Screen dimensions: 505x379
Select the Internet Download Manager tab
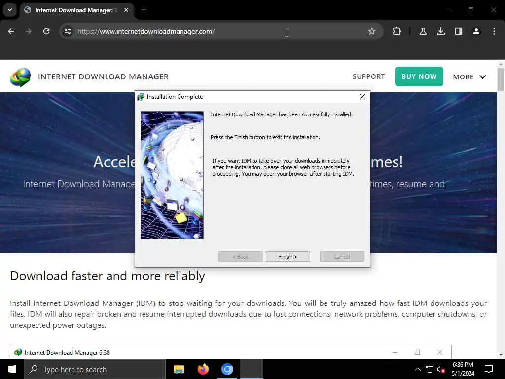pos(75,10)
